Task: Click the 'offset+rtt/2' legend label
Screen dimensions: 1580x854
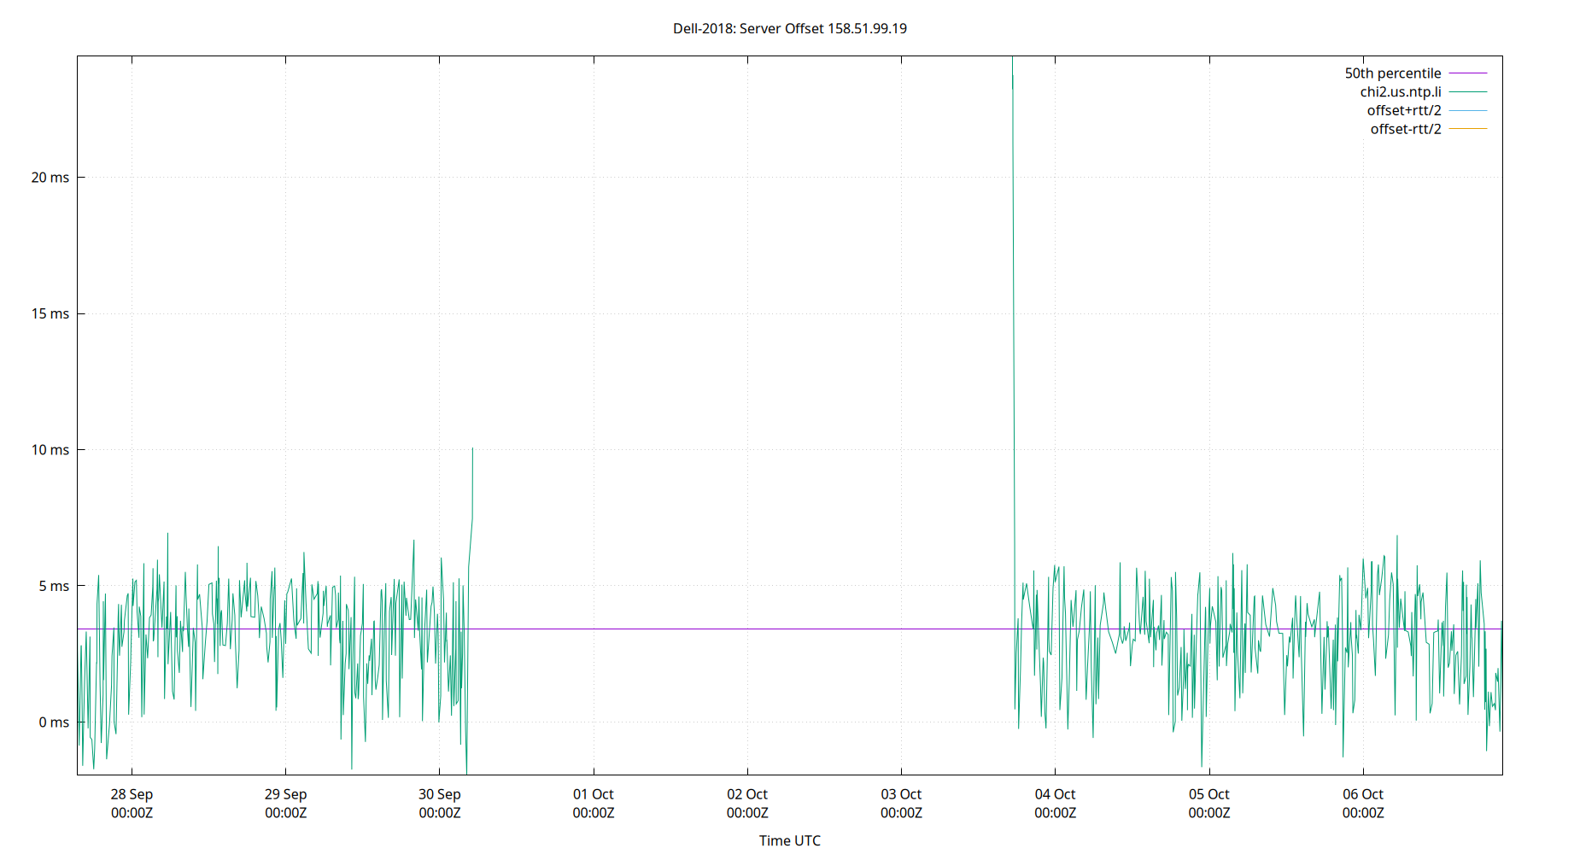Action: click(x=1403, y=111)
